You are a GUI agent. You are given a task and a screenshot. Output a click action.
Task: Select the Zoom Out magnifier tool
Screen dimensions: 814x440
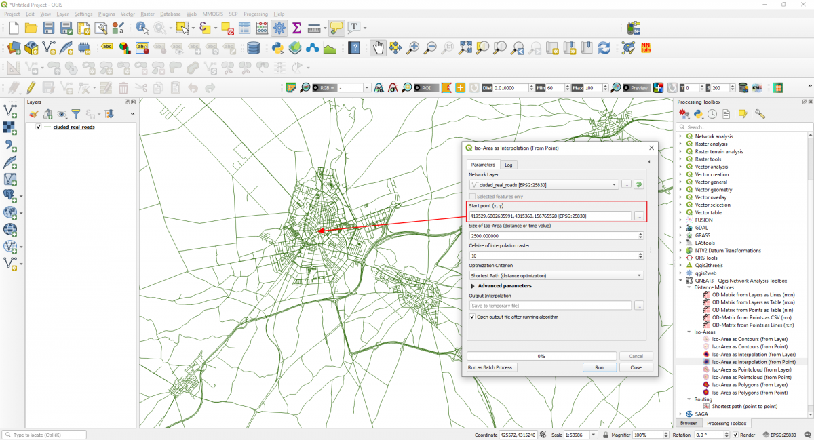430,48
